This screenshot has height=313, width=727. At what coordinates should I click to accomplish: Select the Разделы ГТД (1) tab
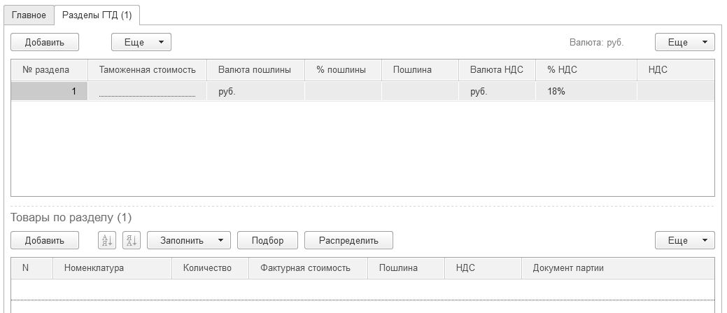97,15
